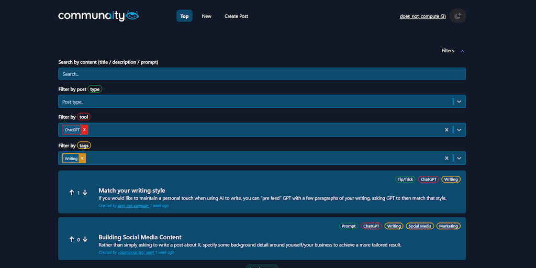Viewport: 536px width, 268px height.
Task: Click Writing badge on Social Media post
Action: pyautogui.click(x=394, y=226)
